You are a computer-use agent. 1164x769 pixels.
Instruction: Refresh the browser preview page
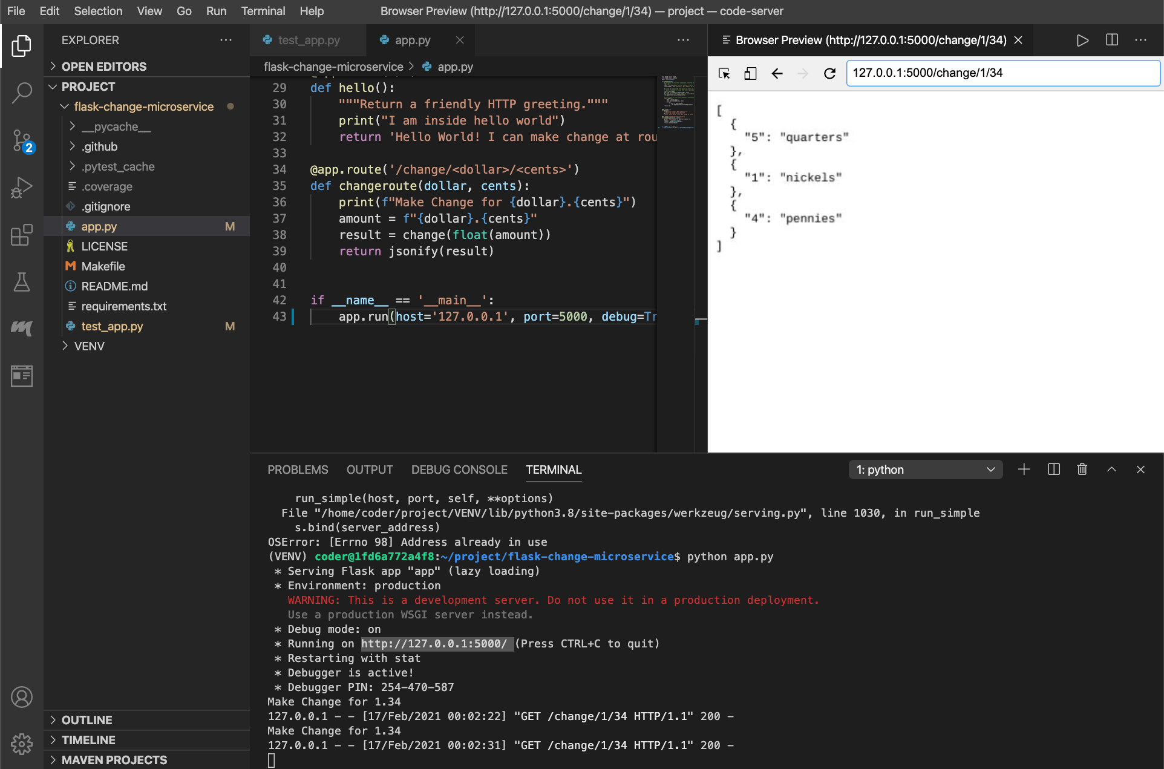[x=829, y=73]
